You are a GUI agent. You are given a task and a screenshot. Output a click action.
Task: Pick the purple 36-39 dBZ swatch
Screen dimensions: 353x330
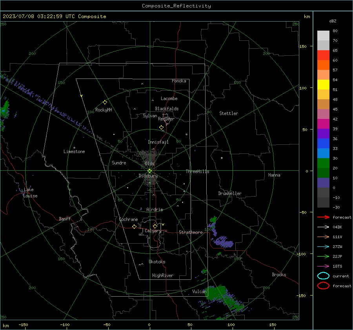point(323,134)
